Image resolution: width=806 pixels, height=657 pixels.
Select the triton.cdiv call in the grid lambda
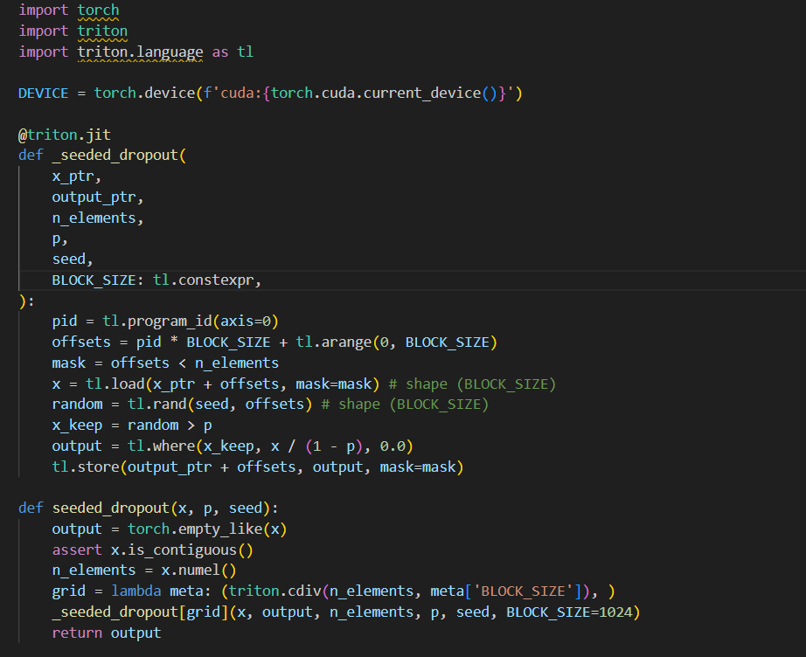coord(276,591)
